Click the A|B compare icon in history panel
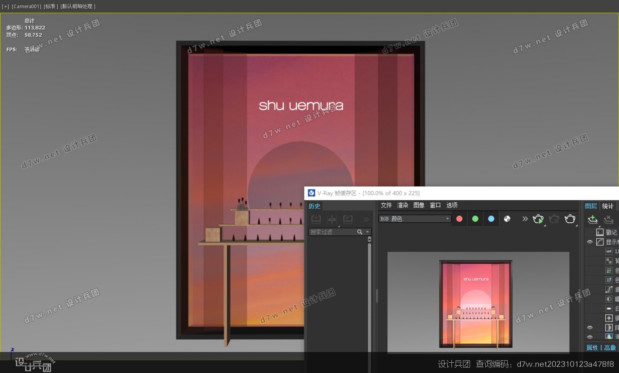 [x=332, y=219]
